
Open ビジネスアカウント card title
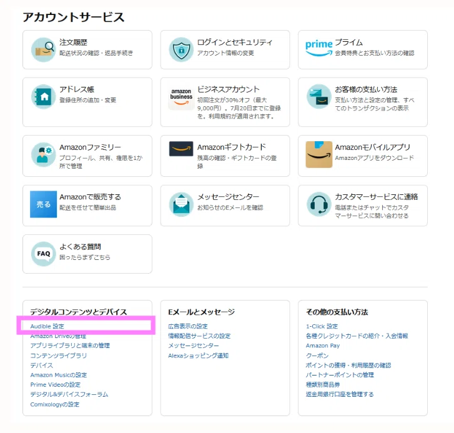point(228,89)
